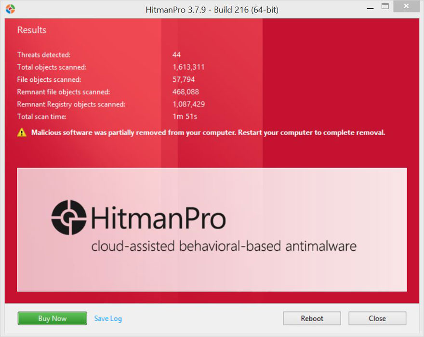The height and width of the screenshot is (337, 424).
Task: Click the Threats detected value 44
Action: pyautogui.click(x=176, y=55)
